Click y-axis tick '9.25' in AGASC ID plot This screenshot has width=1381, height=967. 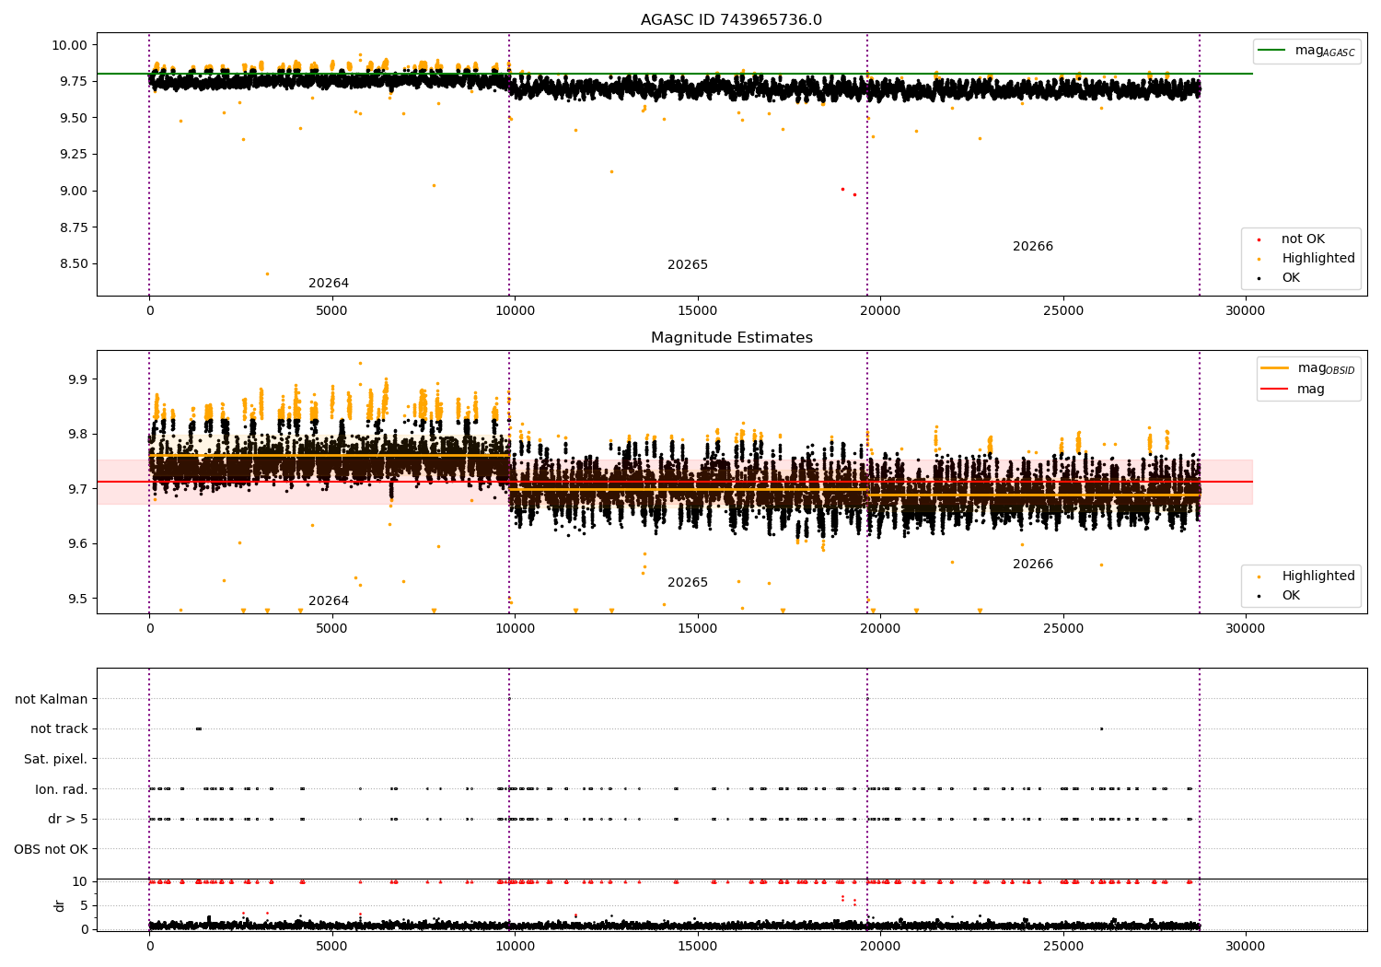point(72,155)
